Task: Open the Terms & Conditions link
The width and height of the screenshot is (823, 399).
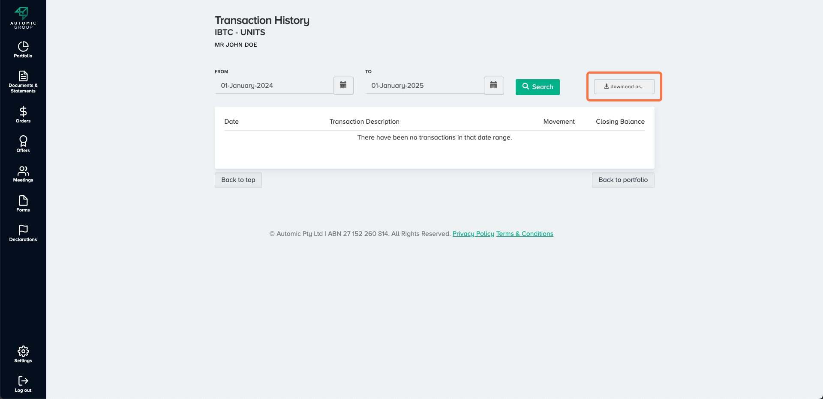Action: coord(525,234)
